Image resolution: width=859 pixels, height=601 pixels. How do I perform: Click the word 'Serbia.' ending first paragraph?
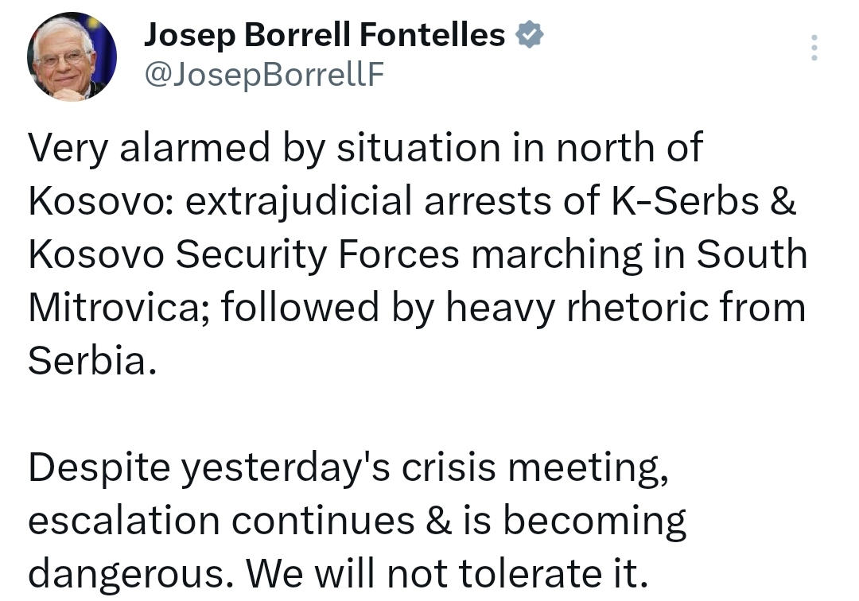point(92,361)
